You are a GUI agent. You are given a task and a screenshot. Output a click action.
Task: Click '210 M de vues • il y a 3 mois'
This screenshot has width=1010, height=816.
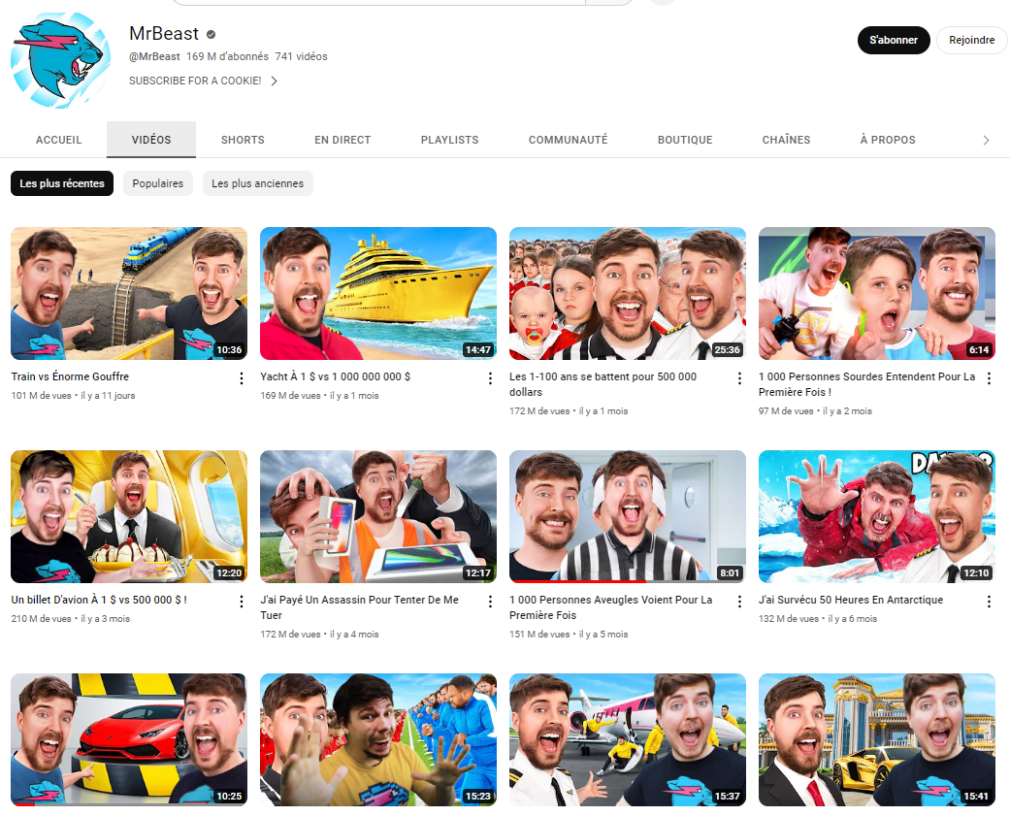tap(71, 619)
